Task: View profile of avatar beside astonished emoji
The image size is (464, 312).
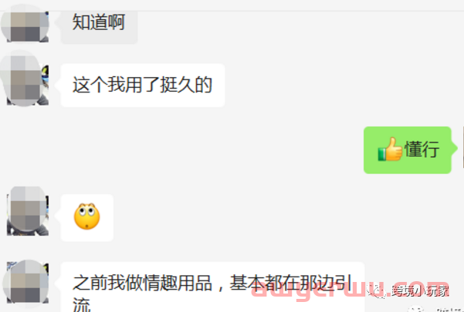Action: coord(27,211)
